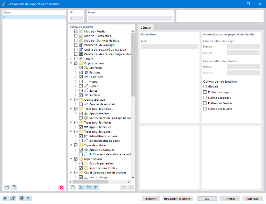This screenshot has width=266, height=204.
Task: Click the uncheck all objects icon
Action: (x=89, y=188)
